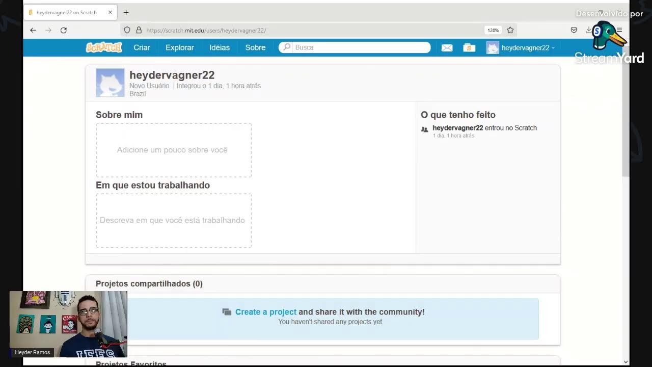Click the Scratch logo in navigation bar
Screen dimensions: 652x367
click(x=104, y=47)
